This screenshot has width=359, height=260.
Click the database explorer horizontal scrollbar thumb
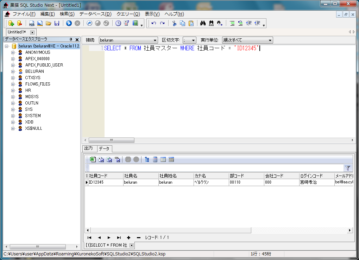point(38,247)
